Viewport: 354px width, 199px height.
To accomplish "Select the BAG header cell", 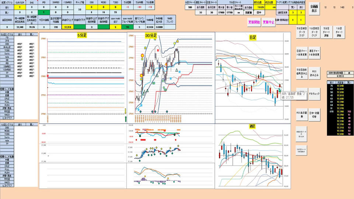I will (x=32, y=2).
